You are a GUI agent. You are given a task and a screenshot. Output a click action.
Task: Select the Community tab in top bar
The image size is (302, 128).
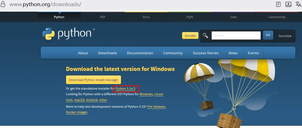point(277,17)
